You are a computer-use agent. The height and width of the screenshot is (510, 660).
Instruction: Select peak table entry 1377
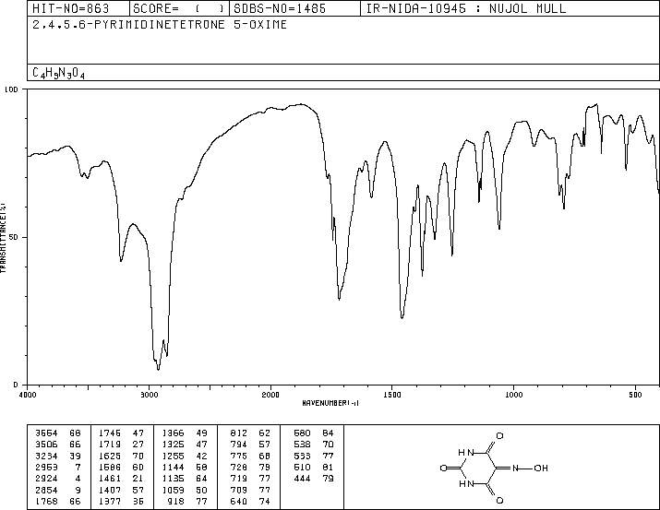click(x=121, y=502)
